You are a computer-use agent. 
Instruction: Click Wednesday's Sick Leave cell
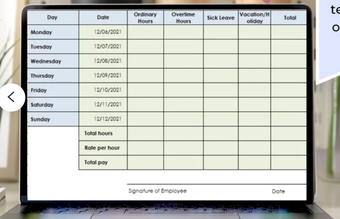221,61
